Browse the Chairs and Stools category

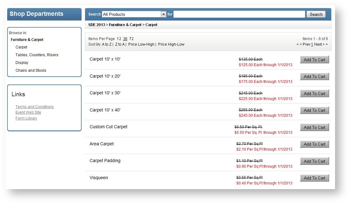[31, 70]
